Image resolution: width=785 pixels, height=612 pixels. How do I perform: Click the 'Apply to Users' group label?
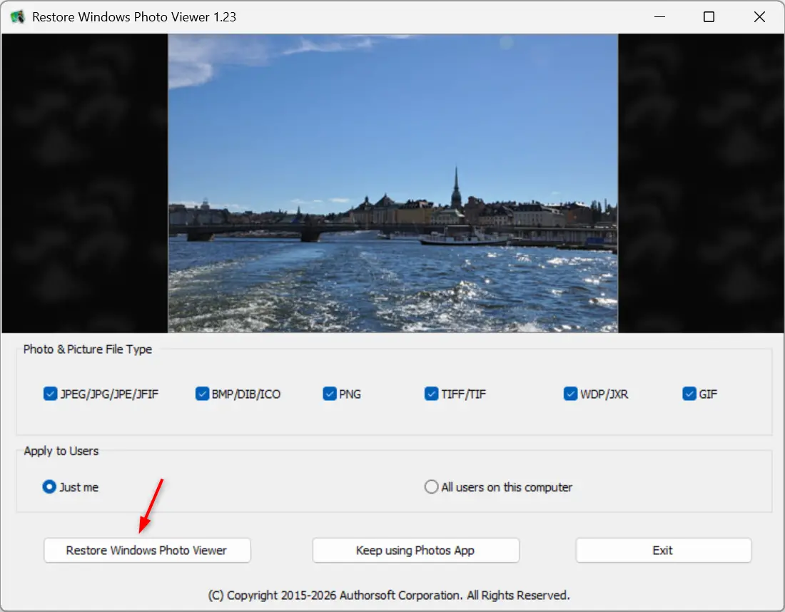(x=61, y=451)
